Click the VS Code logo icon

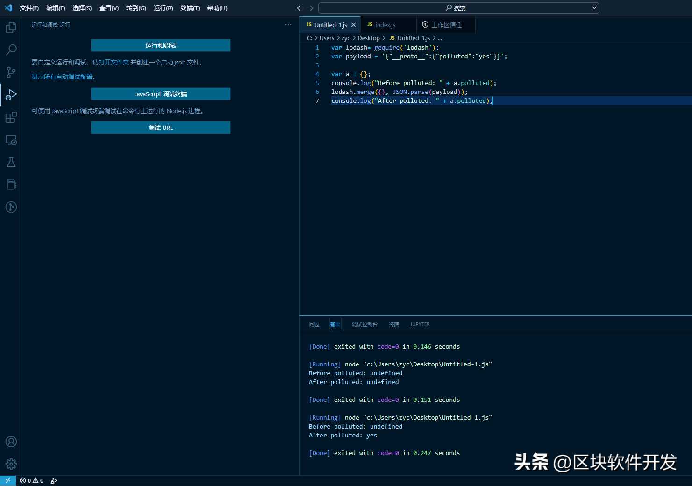pos(8,8)
